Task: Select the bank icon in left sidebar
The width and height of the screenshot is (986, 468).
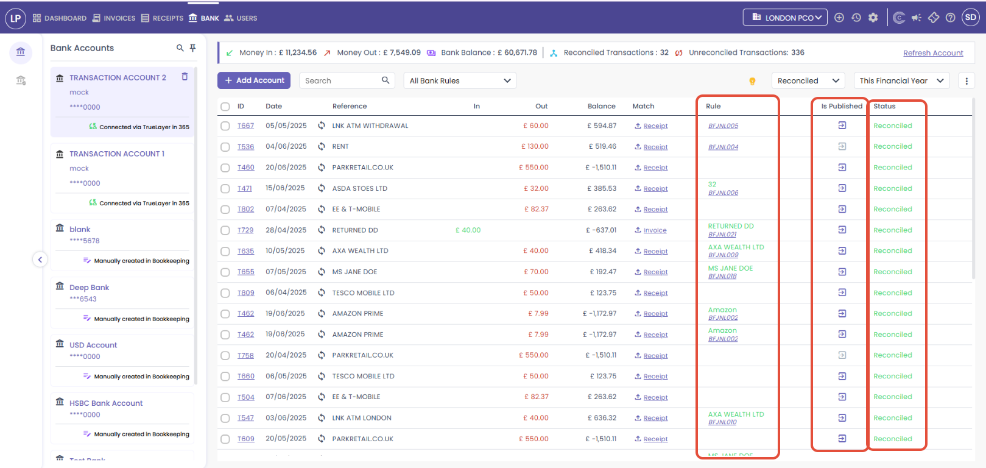Action: (21, 52)
